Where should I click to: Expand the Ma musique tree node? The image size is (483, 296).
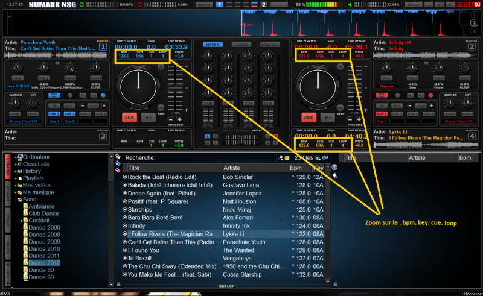click(16, 193)
